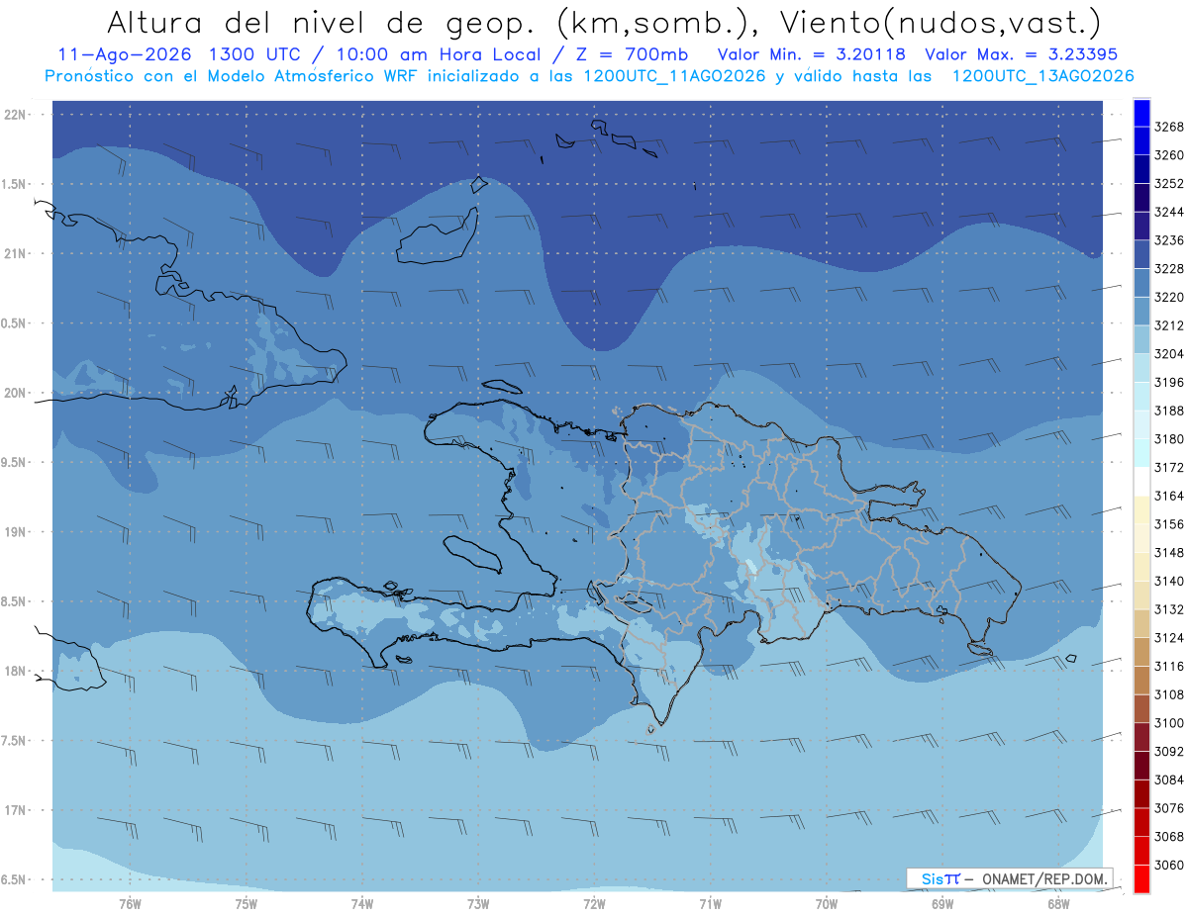Pick the bright blue swatch above 3268

pos(1141,113)
